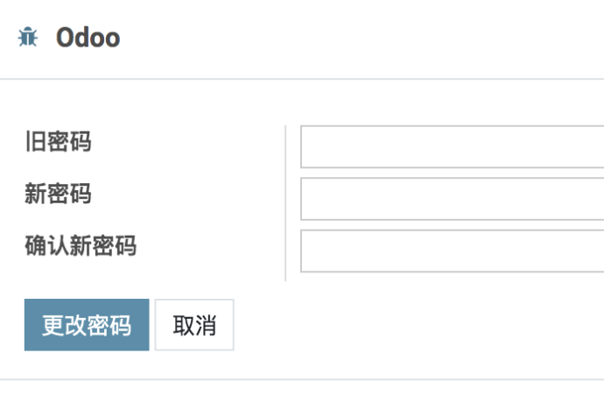Image resolution: width=604 pixels, height=403 pixels.
Task: Focus the 新密码 input field
Action: point(452,199)
